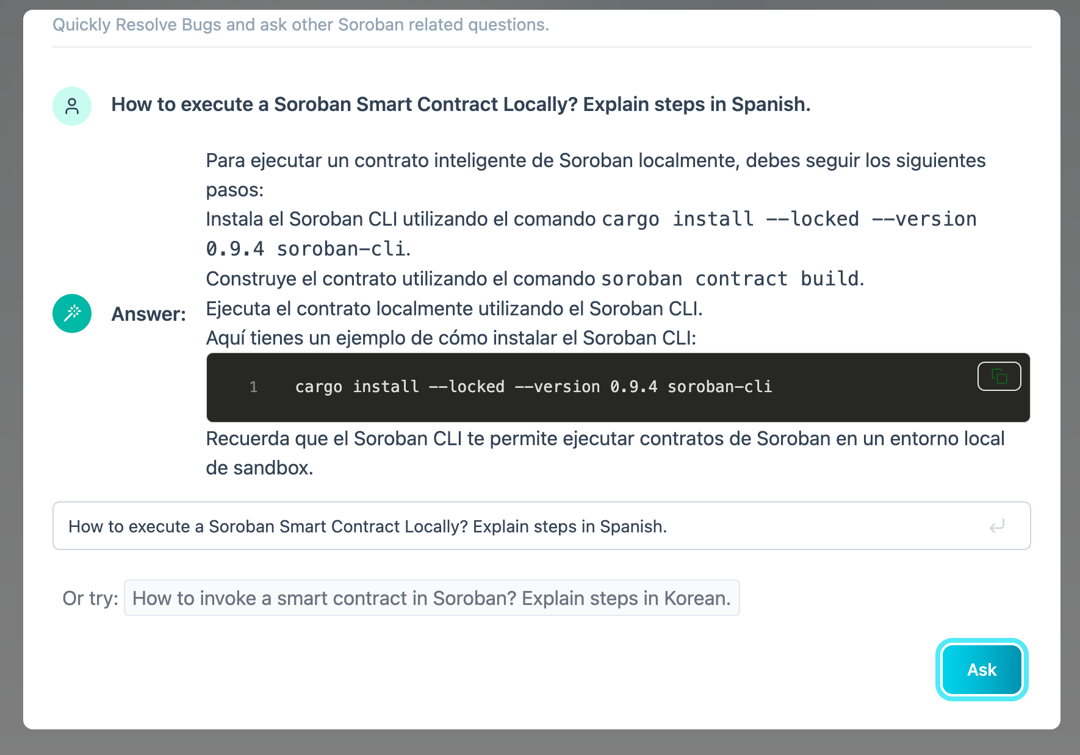The width and height of the screenshot is (1080, 755).
Task: Click the line 'Construye el contrato utilizando el comando'
Action: (x=535, y=279)
